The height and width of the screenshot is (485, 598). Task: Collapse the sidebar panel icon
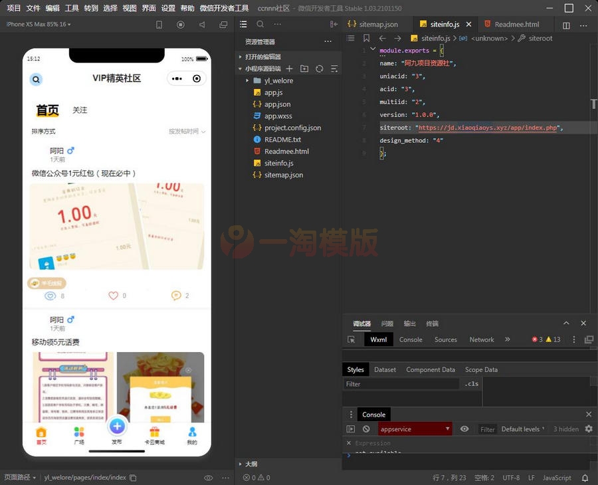click(x=334, y=25)
